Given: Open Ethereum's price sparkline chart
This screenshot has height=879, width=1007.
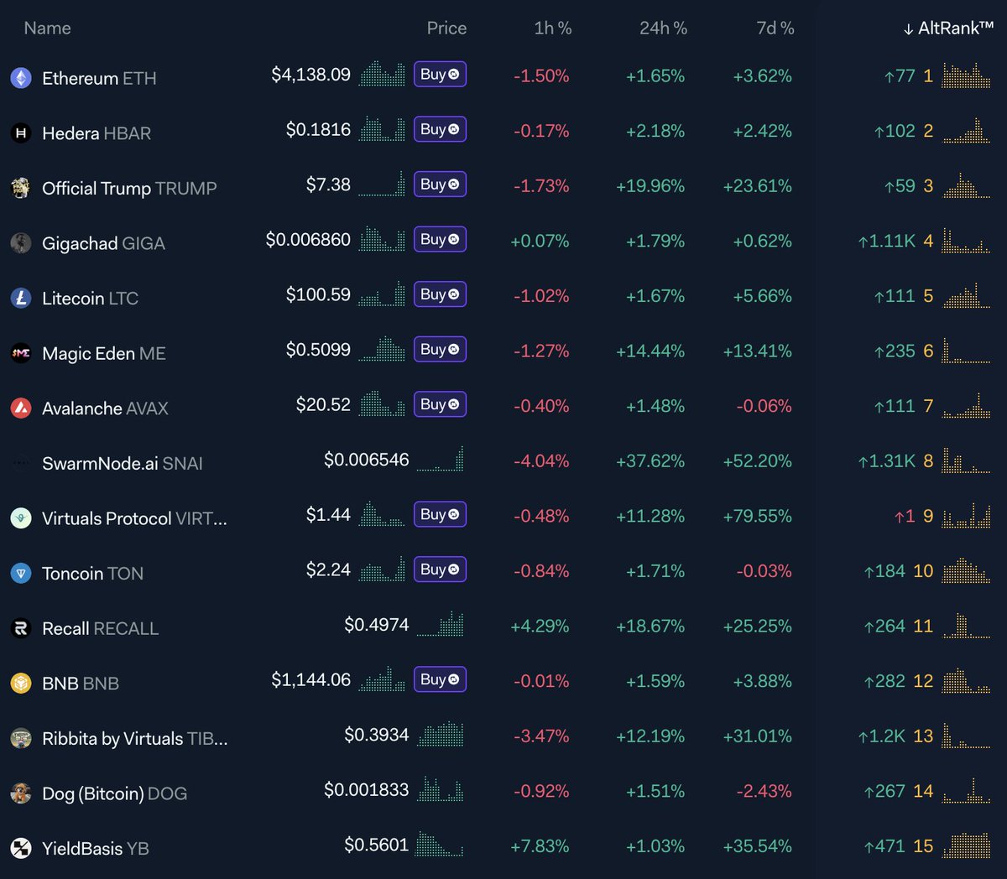Looking at the screenshot, I should (383, 74).
